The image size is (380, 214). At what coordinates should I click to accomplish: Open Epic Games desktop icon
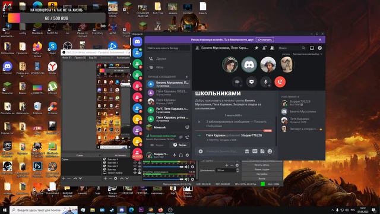(x=7, y=148)
